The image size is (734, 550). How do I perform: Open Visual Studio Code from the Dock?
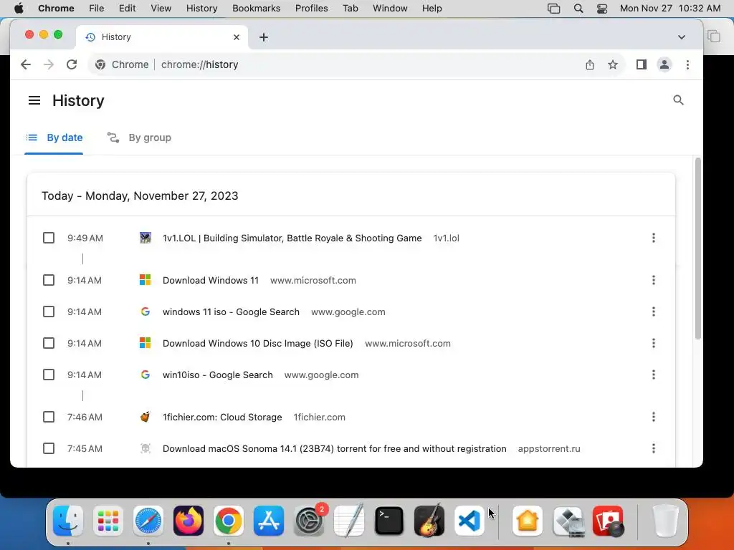469,521
